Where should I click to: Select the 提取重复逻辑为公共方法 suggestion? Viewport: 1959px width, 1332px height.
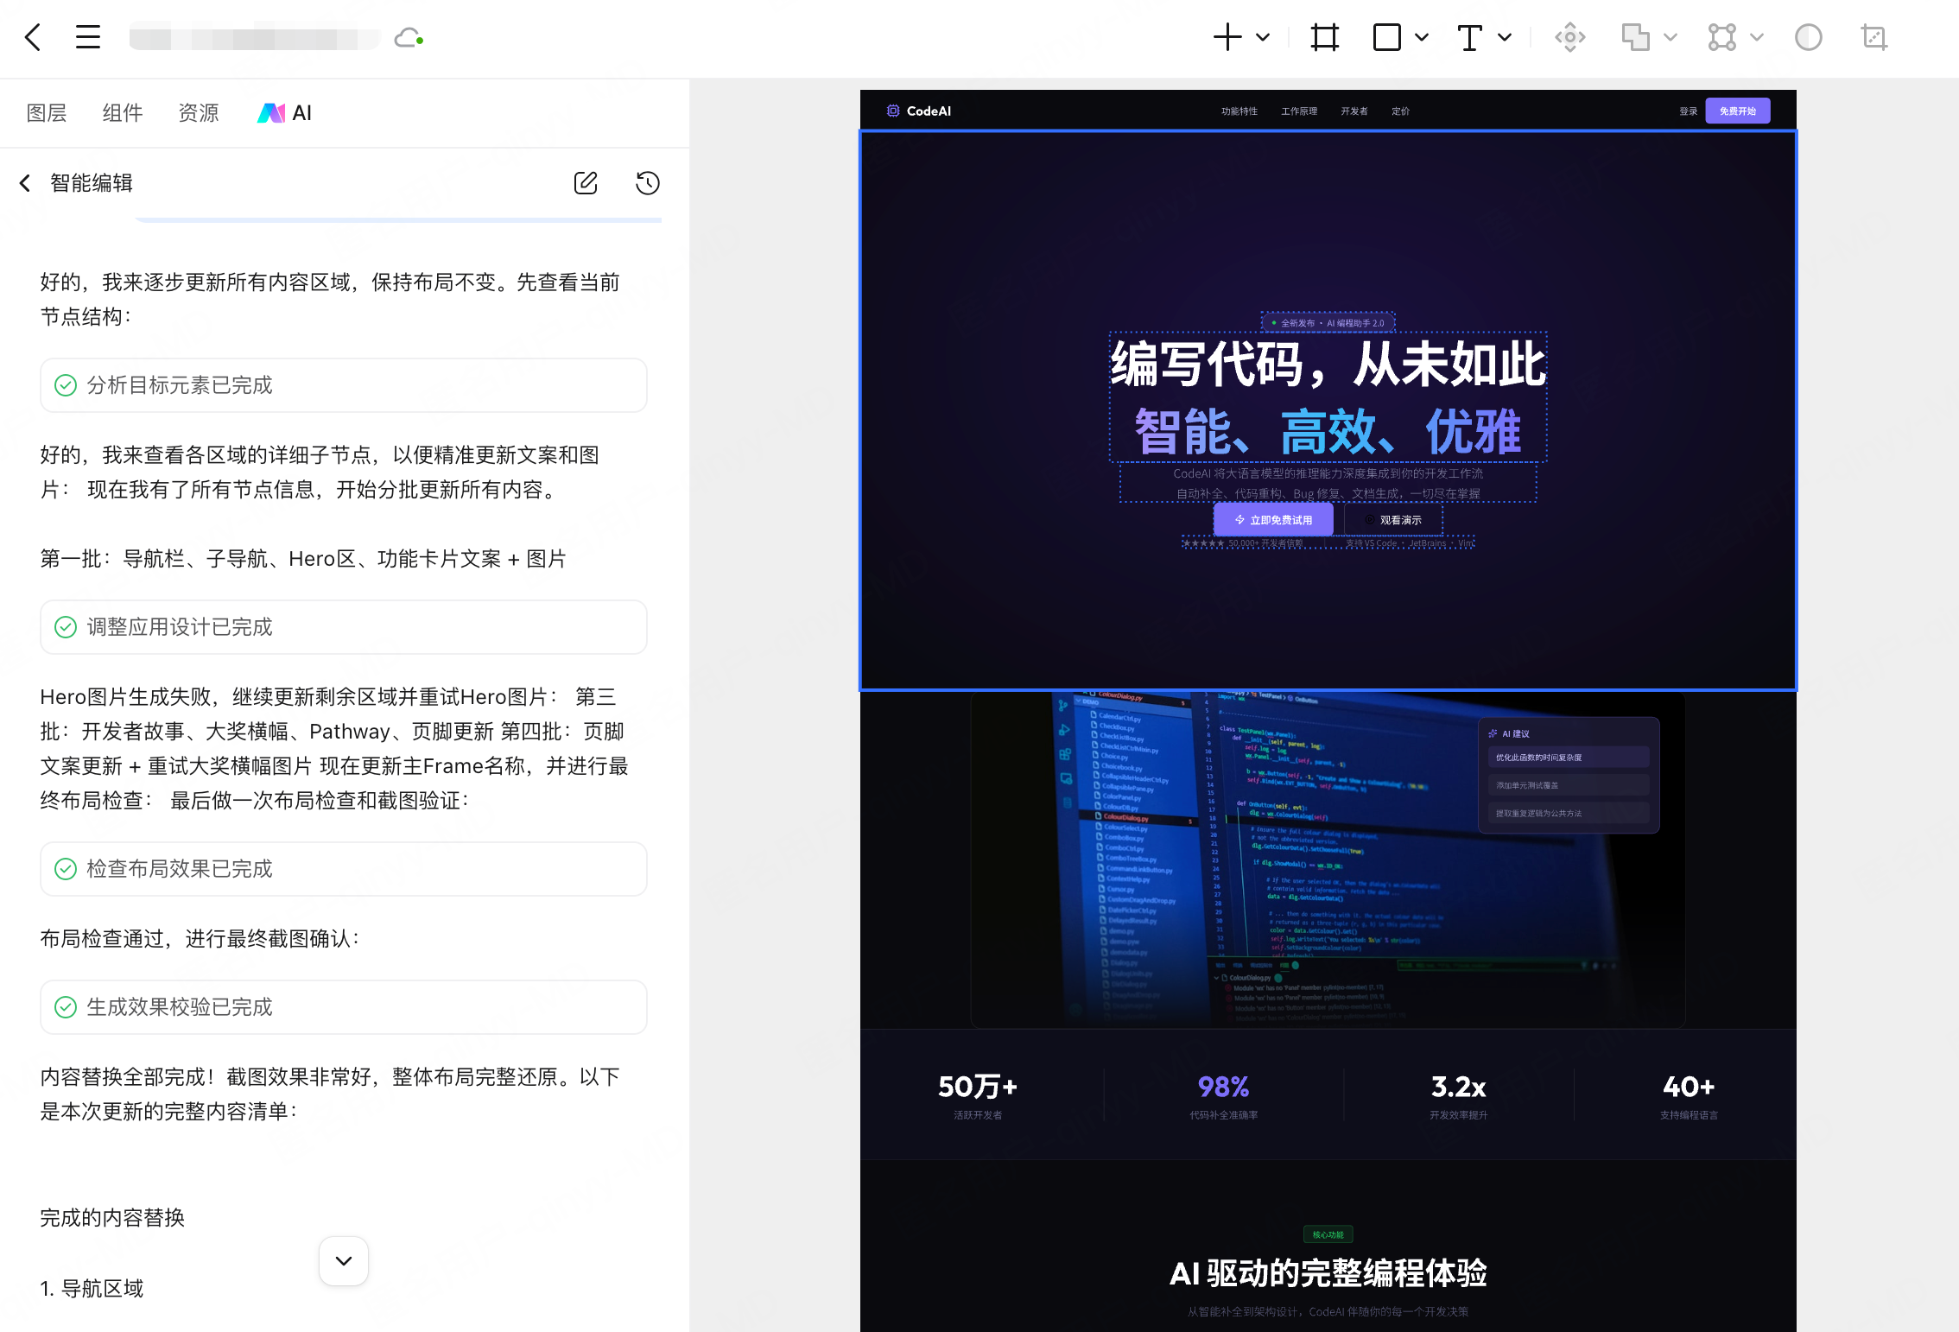[1569, 814]
